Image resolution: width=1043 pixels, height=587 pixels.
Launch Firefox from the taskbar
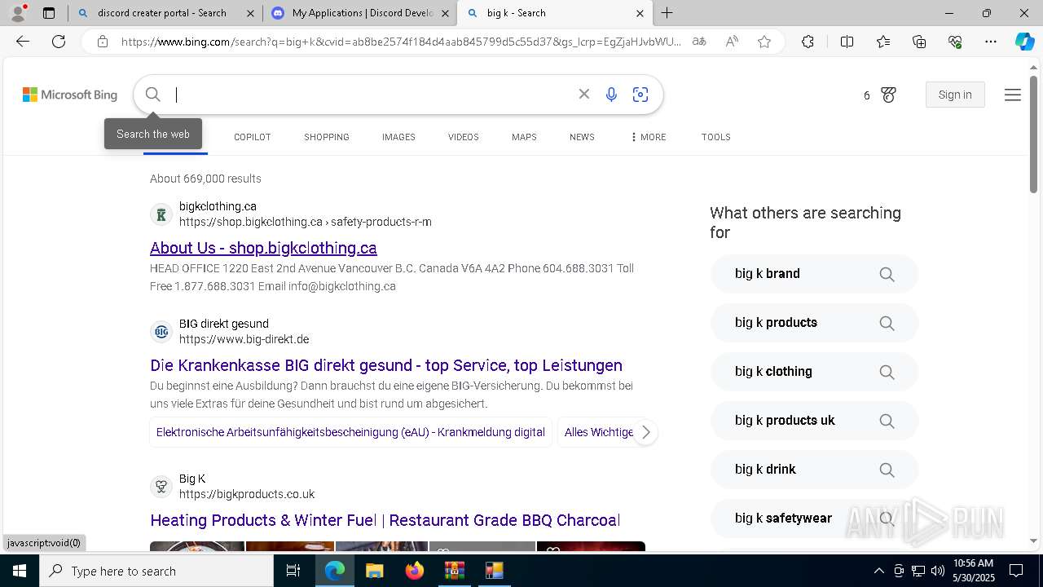[x=414, y=571]
